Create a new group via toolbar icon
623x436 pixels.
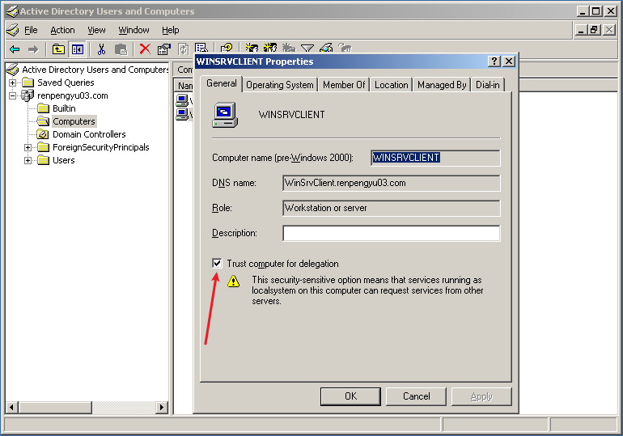[270, 48]
